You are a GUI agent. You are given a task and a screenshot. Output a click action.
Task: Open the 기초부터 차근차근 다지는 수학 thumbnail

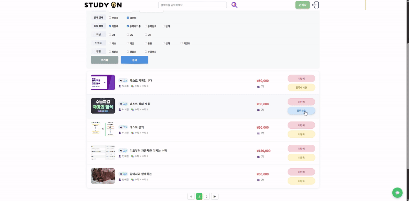[x=103, y=153]
